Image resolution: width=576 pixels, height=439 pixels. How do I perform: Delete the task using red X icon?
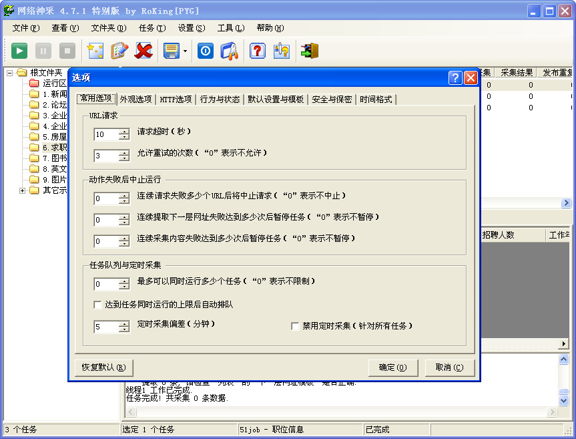pyautogui.click(x=145, y=51)
